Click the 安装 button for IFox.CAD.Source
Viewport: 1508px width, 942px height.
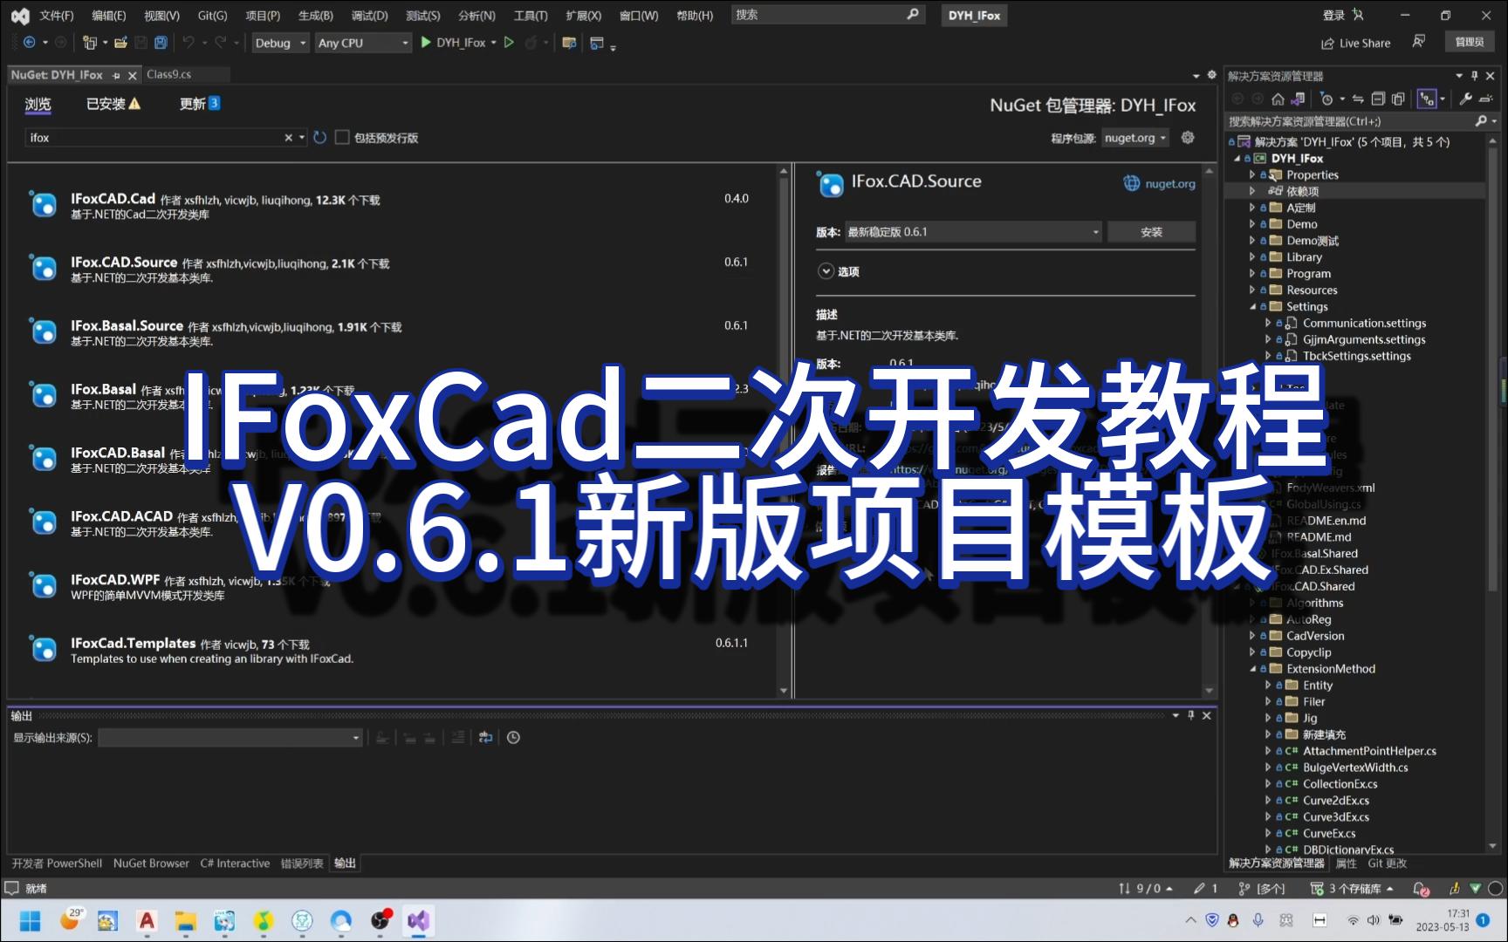[1151, 232]
